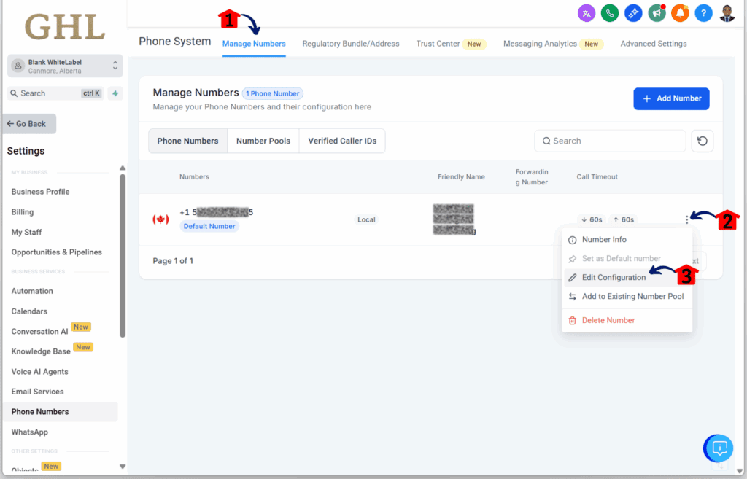
Task: Open Email Services settings
Action: click(x=37, y=392)
